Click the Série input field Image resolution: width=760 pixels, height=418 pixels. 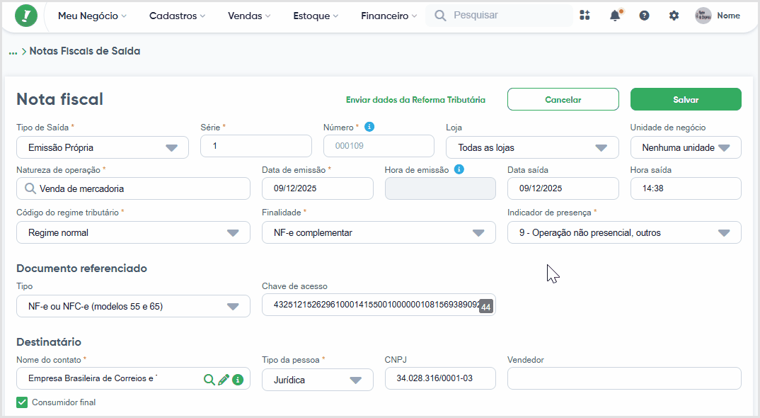(x=256, y=146)
